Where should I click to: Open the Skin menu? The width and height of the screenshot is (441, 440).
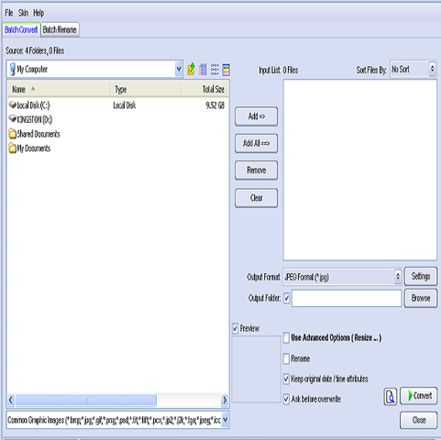click(x=23, y=13)
